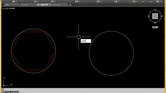Click 北 (North) on the ViewCube compass

155,10
